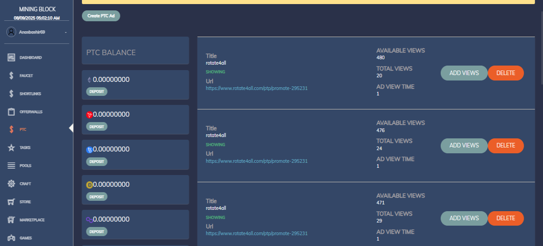This screenshot has height=246, width=543.
Task: Click the Tezos coin icon
Action: [x=89, y=150]
